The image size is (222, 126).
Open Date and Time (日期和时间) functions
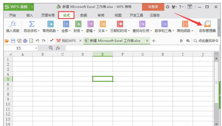[x=120, y=24]
